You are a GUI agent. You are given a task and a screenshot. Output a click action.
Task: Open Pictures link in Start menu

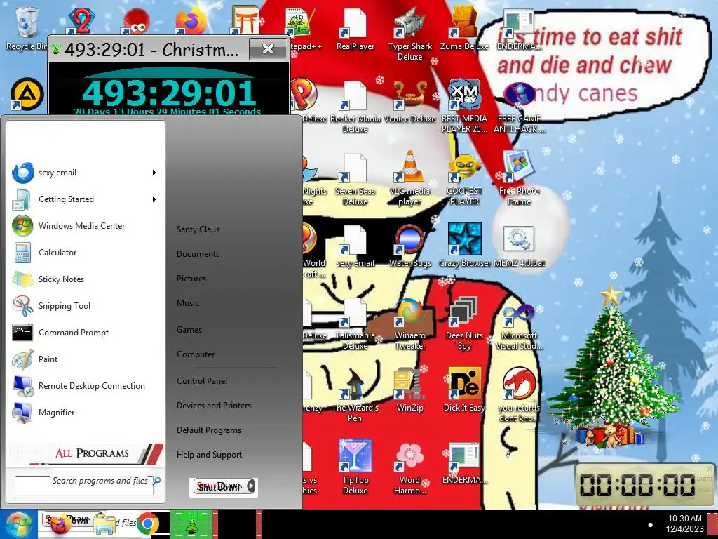[191, 279]
